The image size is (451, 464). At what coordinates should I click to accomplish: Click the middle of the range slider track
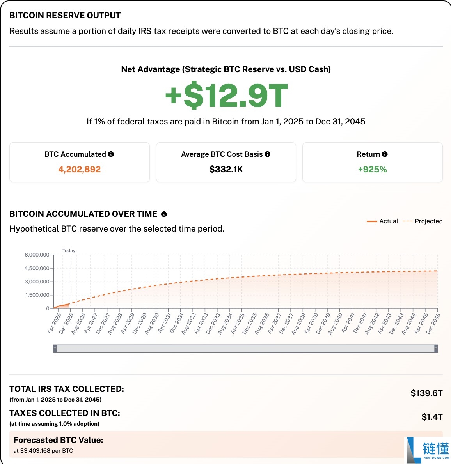[245, 349]
